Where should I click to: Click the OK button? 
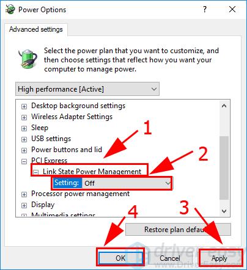(x=120, y=258)
